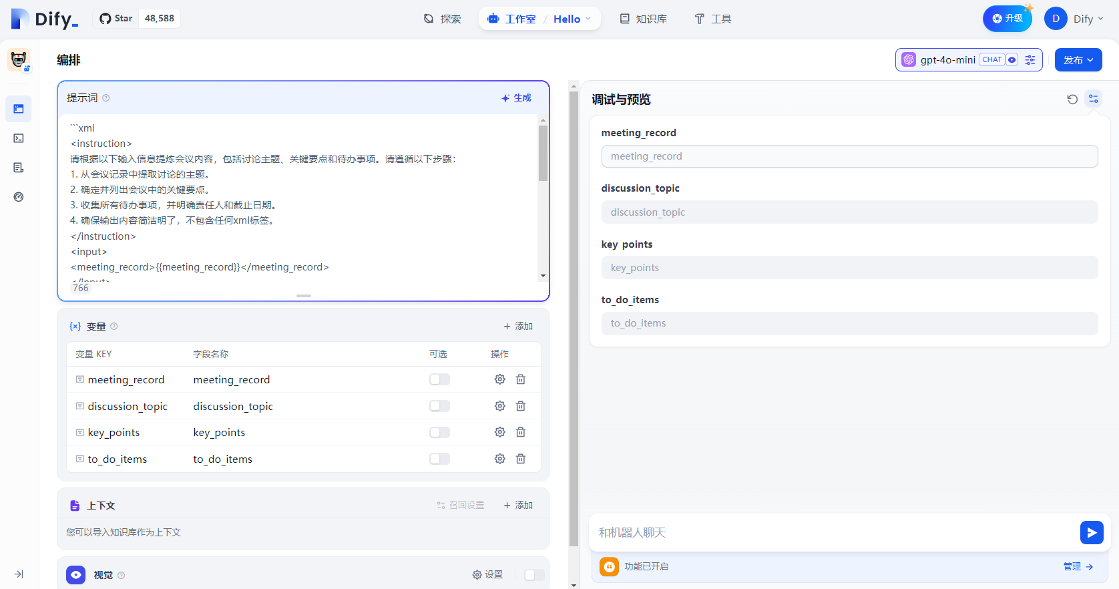Click 管理 to manage features
1119x589 pixels.
1078,567
